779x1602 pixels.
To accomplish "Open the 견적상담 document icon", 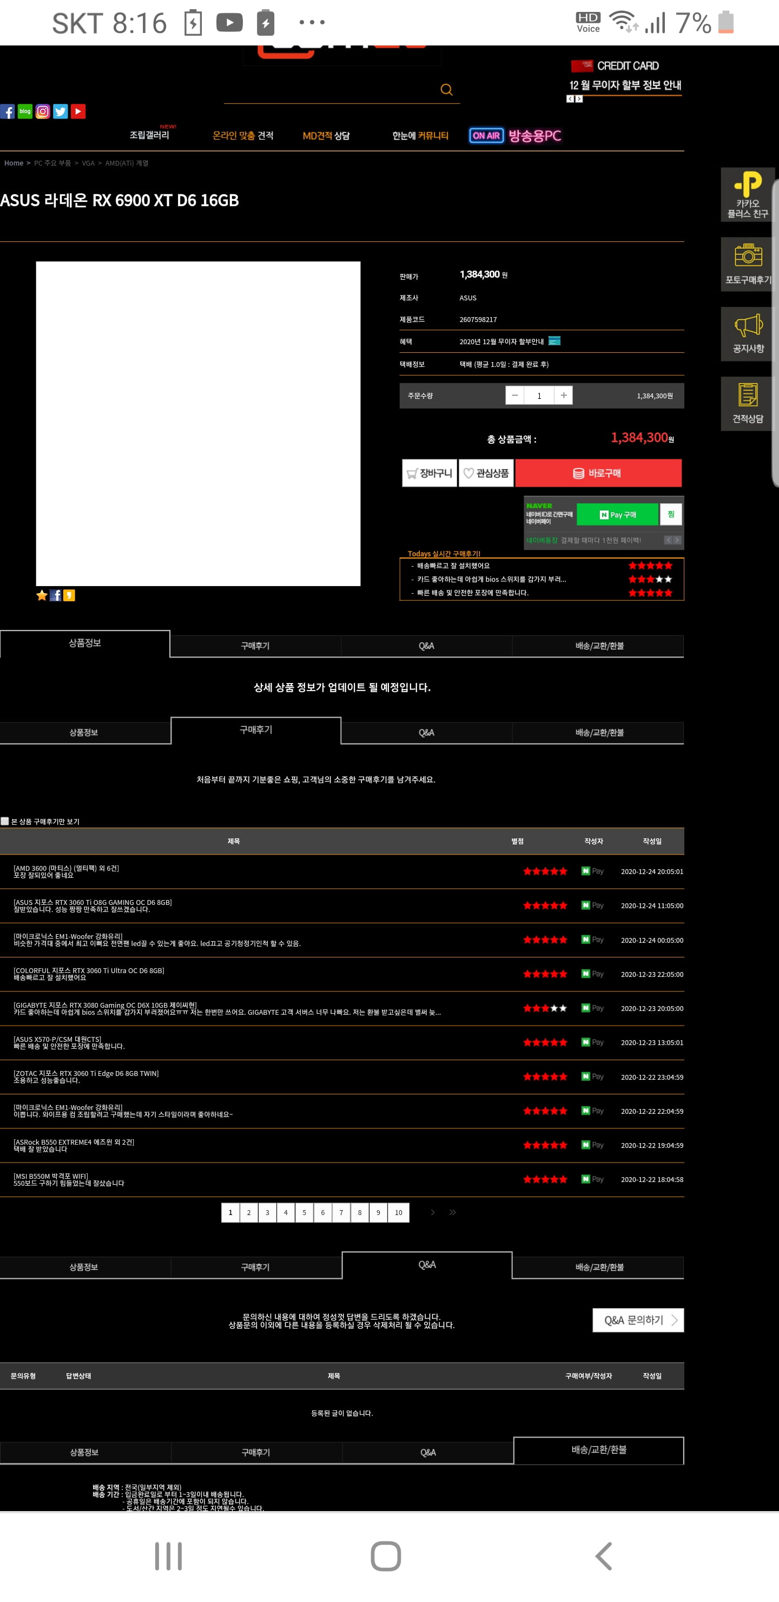I will point(747,404).
